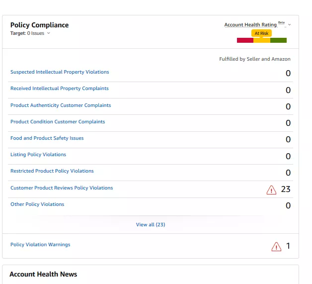Viewport: 312px width, 284px height.
Task: Open Suspected Intellectual Property Violations
Action: pos(60,72)
